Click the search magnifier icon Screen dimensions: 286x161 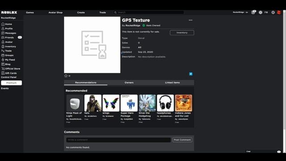point(115,13)
